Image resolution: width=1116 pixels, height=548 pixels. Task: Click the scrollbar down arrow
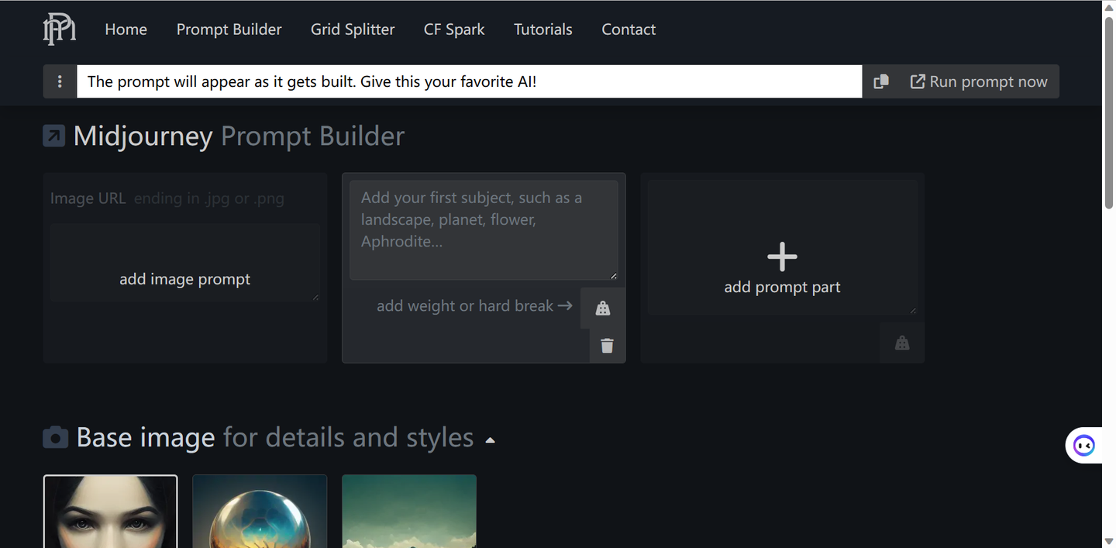(1109, 541)
